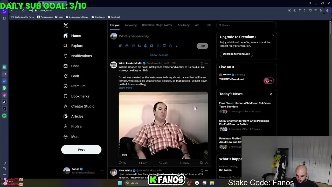332x187 pixels.
Task: Open more options on Wide Awake Media post
Action: (206, 63)
